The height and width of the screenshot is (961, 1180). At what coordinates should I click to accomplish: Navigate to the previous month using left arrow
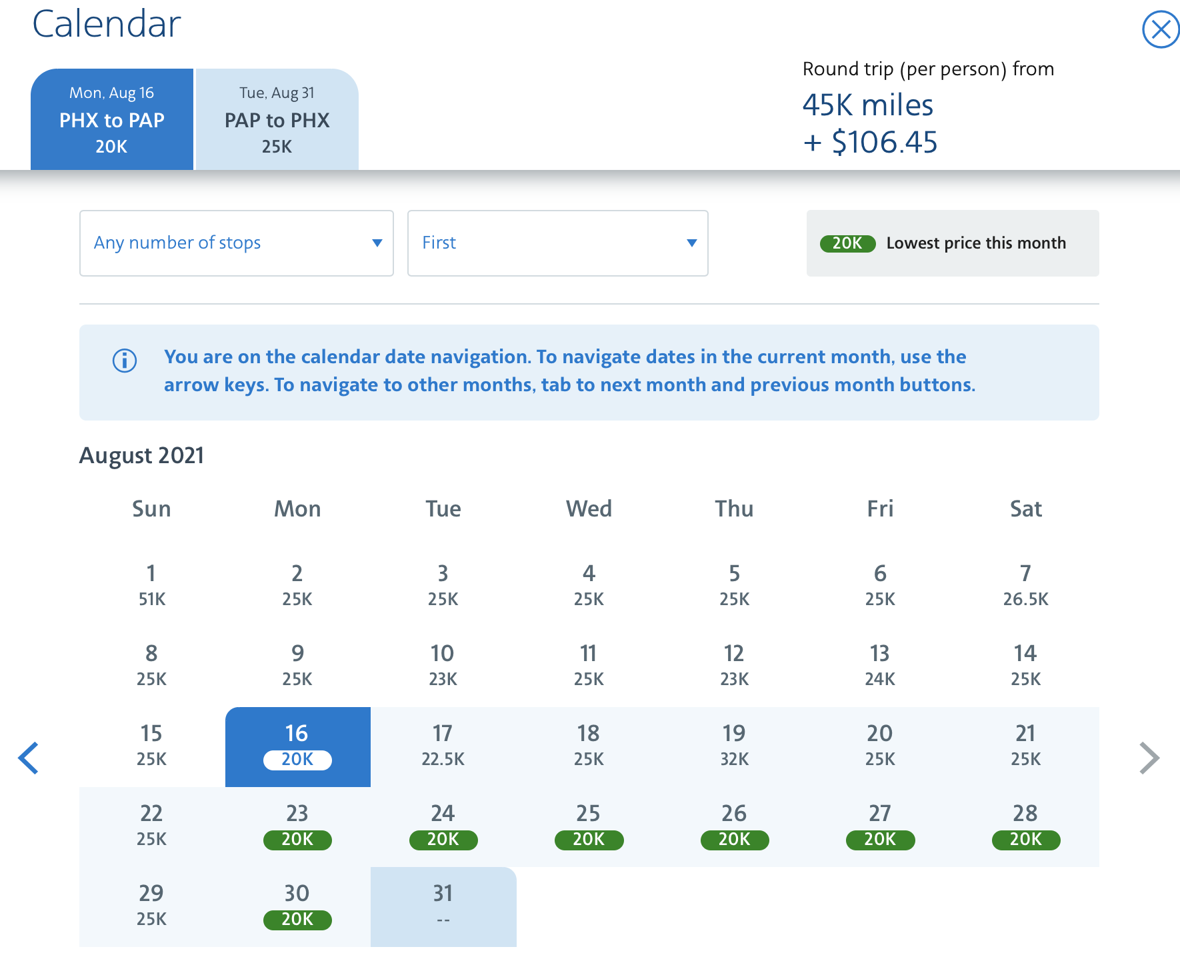pos(29,758)
